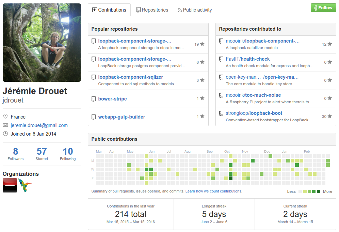
Task: Open the open-key-manager contributed repository
Action: click(262, 77)
